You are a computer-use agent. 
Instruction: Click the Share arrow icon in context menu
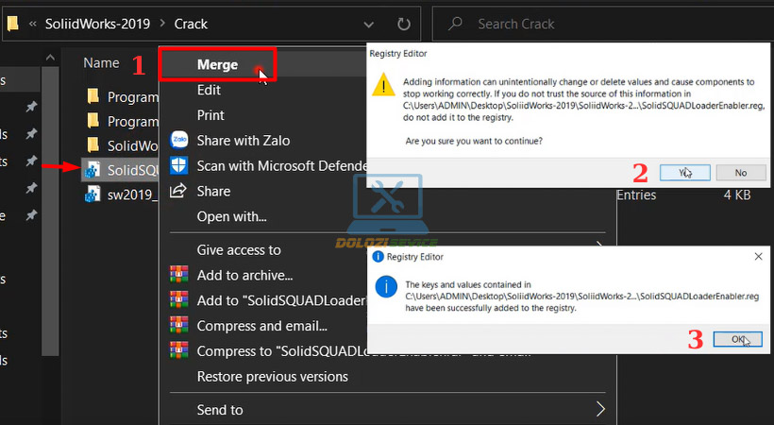click(x=178, y=191)
